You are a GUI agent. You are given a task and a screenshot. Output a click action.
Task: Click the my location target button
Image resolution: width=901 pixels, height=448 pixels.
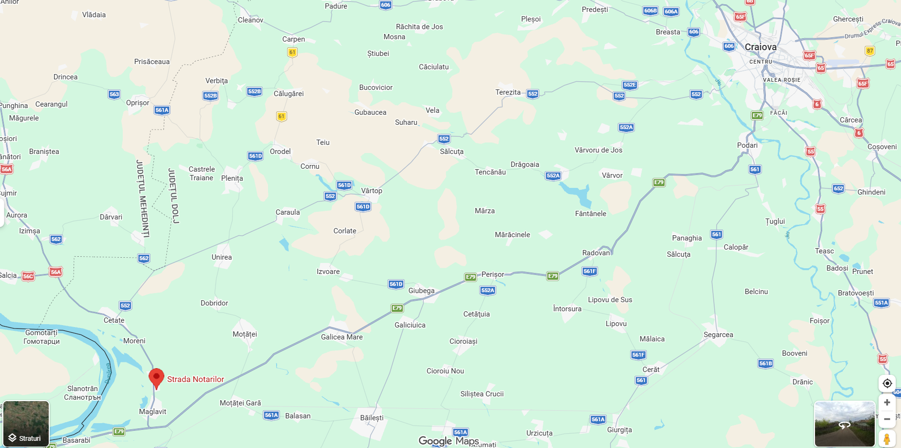887,383
